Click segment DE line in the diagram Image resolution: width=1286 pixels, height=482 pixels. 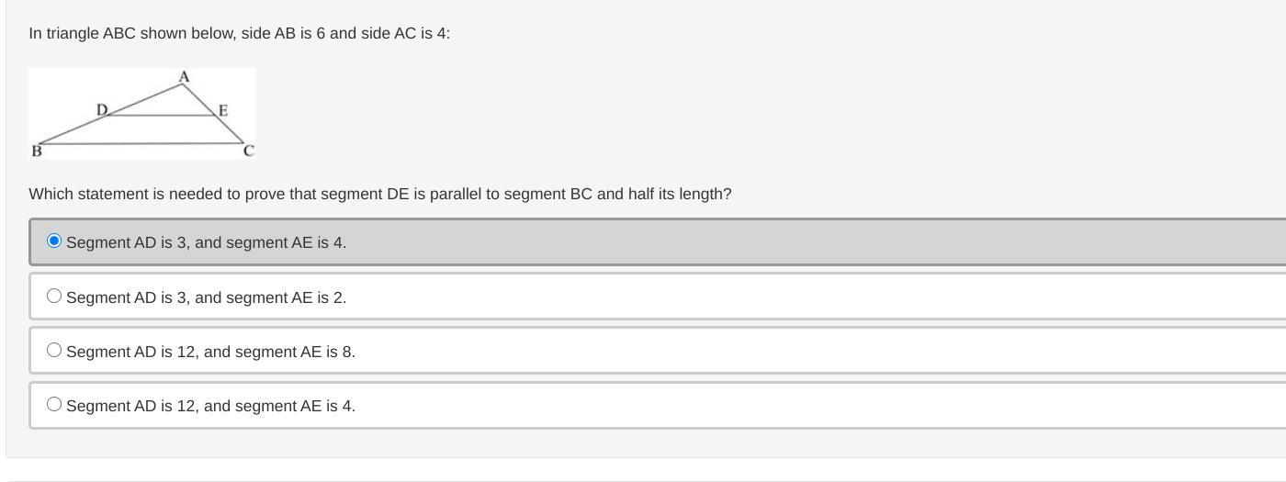point(161,116)
